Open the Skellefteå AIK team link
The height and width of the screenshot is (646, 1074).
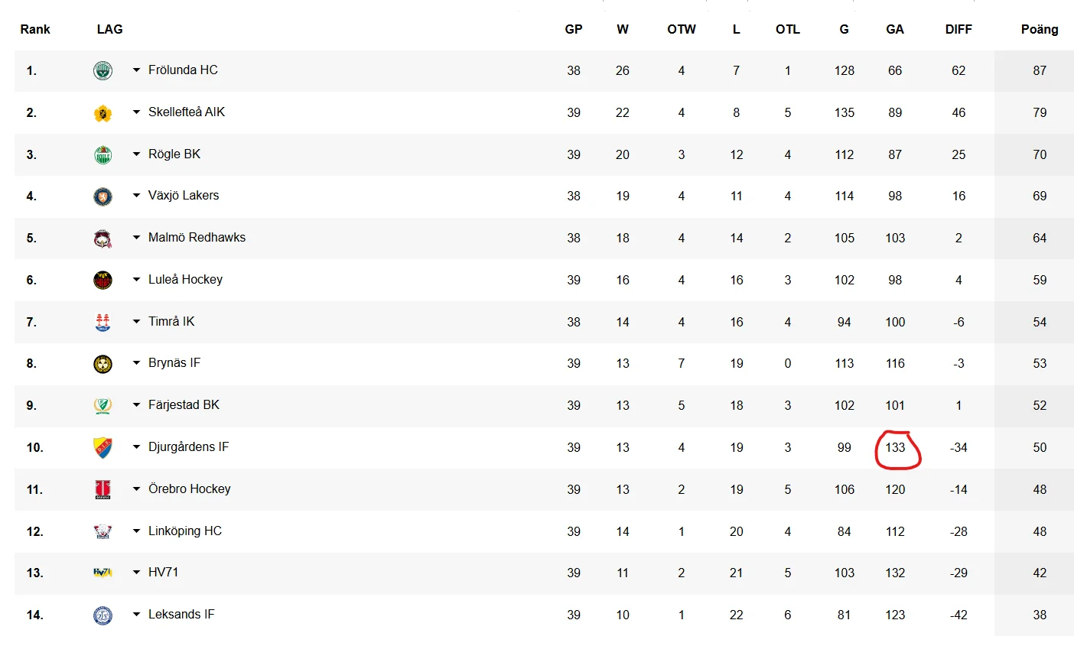187,112
